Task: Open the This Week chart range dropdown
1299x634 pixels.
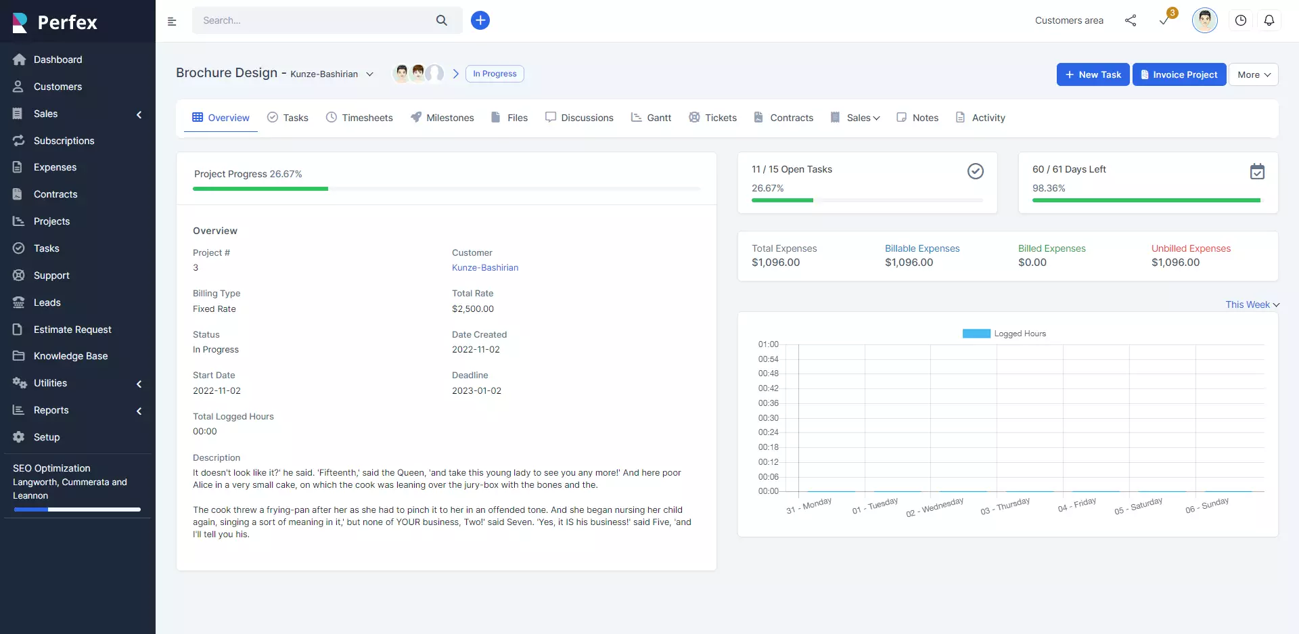Action: click(1252, 304)
